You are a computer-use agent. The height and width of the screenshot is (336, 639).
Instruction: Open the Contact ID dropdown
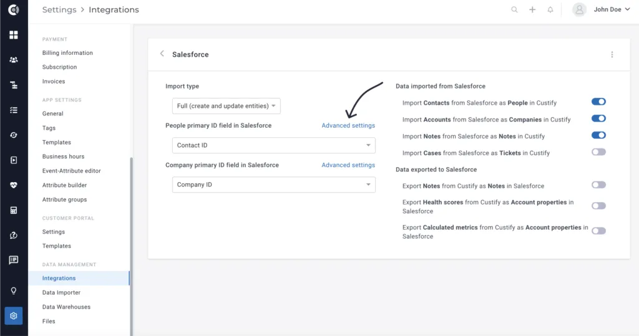coord(273,145)
